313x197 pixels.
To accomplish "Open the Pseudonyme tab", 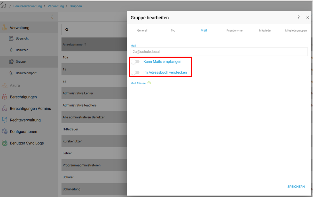I will pyautogui.click(x=234, y=31).
